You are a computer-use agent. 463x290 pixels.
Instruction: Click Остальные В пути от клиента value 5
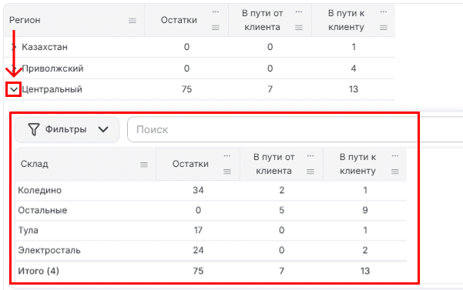[281, 211]
